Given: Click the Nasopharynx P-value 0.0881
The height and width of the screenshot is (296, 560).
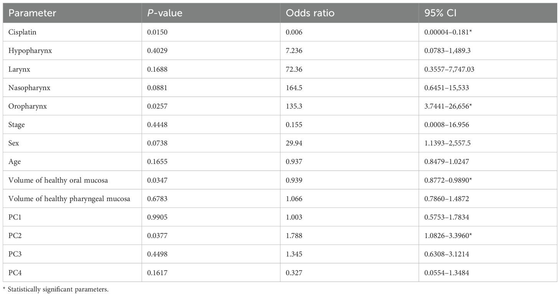Looking at the screenshot, I should 158,88.
